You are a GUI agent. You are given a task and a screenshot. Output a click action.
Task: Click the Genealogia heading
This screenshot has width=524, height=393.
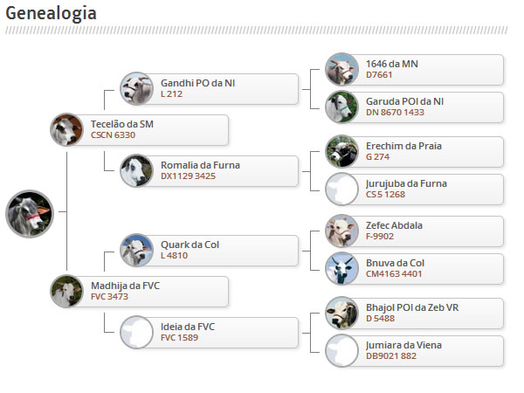(51, 13)
